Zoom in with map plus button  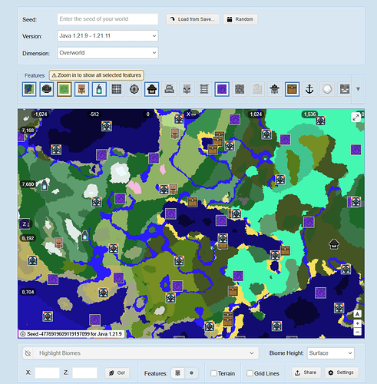[357, 323]
